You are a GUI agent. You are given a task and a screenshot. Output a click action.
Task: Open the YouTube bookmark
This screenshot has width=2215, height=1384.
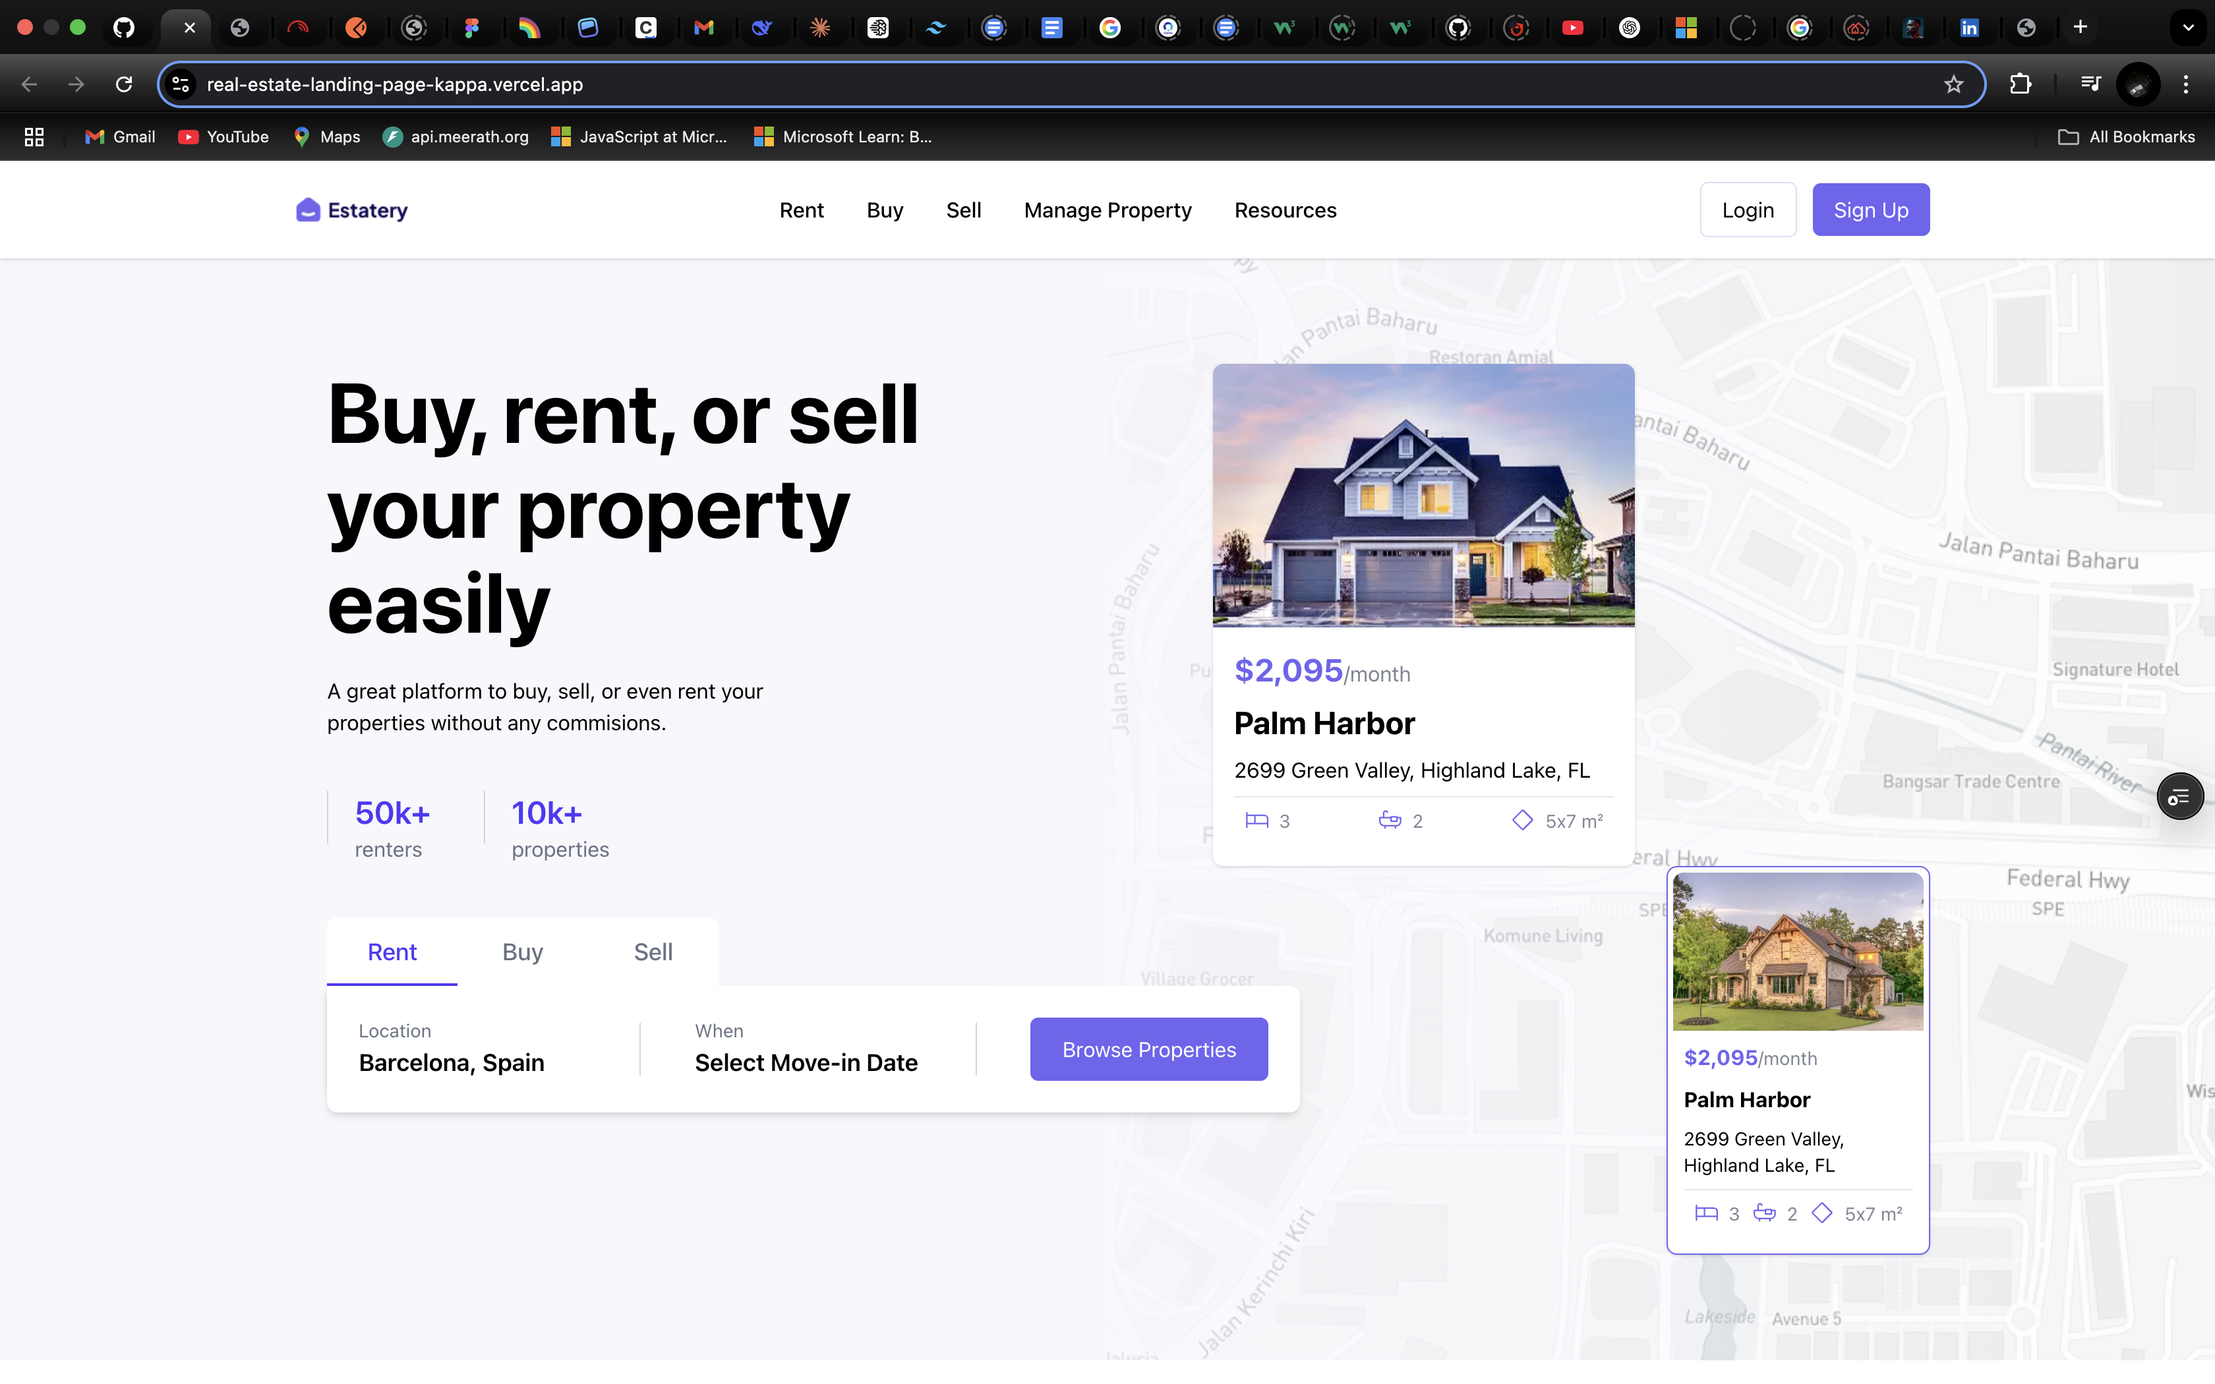click(223, 136)
